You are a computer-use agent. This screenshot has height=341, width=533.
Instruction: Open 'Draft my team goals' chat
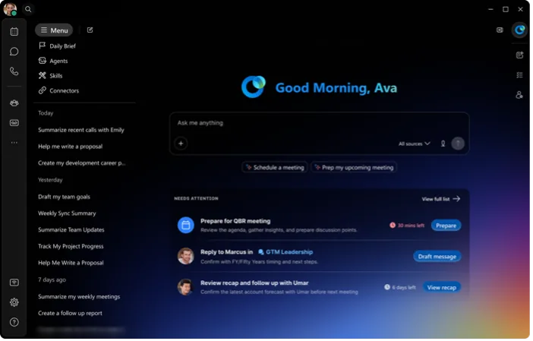[x=65, y=197]
